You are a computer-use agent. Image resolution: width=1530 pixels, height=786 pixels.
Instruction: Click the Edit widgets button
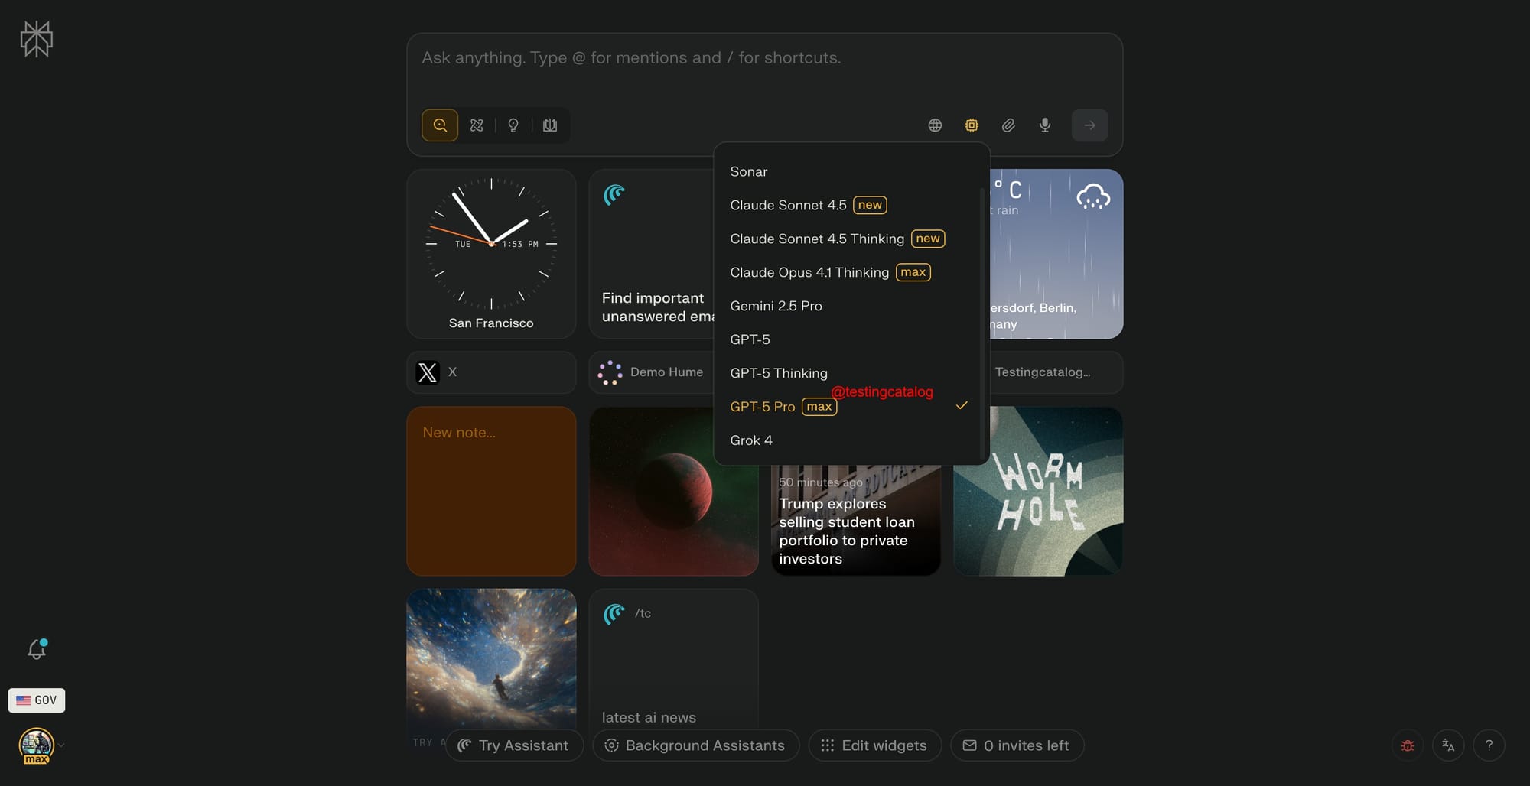click(874, 745)
